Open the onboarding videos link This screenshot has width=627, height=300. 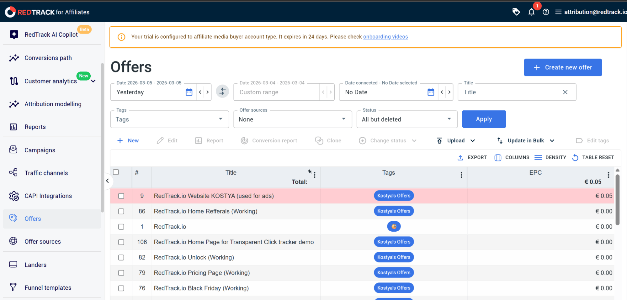pos(385,37)
